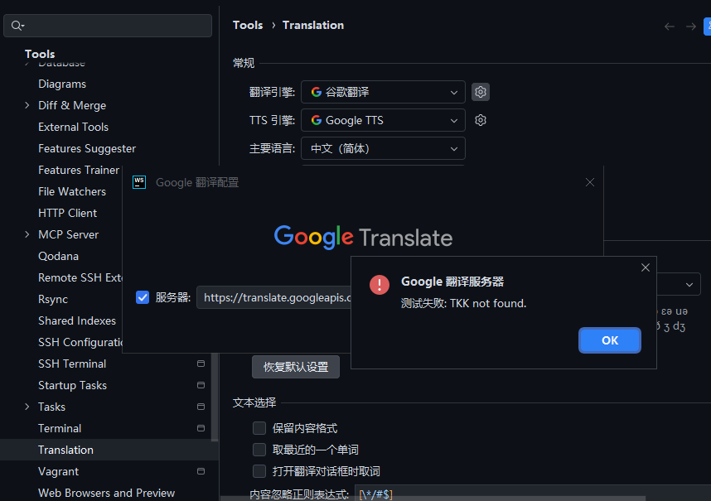Screen dimensions: 711x501
Task: Expand the Tasks tree node
Action: [27, 407]
